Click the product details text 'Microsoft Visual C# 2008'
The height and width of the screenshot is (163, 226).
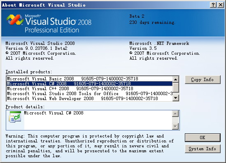click(x=54, y=113)
